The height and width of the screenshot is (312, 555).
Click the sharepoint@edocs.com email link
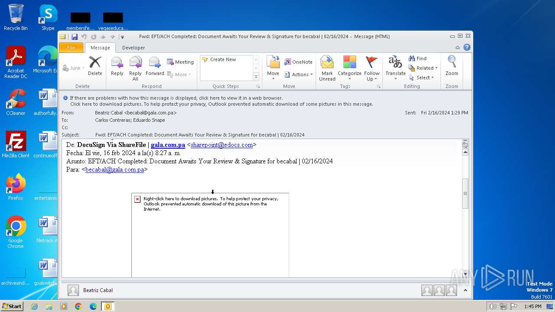[x=222, y=145]
